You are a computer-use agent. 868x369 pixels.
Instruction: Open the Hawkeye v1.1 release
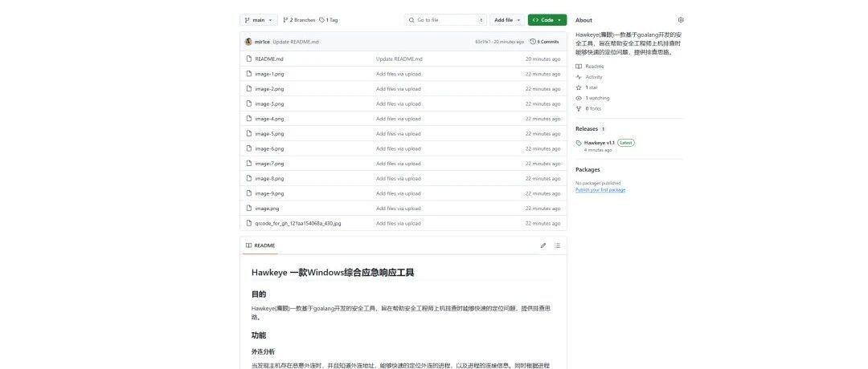600,143
